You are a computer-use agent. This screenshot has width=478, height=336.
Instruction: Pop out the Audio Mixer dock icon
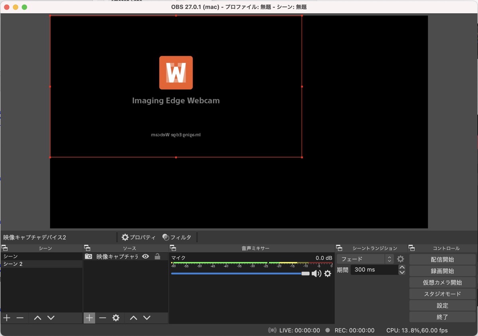click(173, 248)
